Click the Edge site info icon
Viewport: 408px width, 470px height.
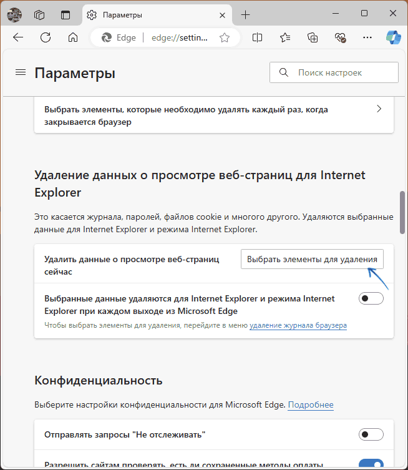coord(119,37)
